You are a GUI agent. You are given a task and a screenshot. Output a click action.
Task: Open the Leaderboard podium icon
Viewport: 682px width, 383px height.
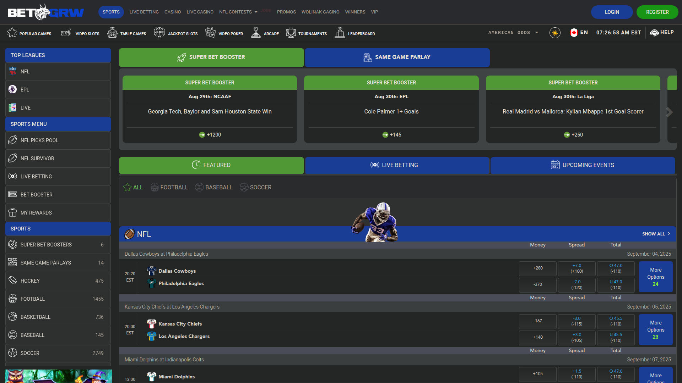[x=340, y=33]
